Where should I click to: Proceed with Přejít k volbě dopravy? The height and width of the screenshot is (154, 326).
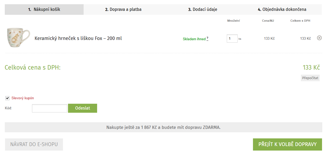pyautogui.click(x=287, y=144)
